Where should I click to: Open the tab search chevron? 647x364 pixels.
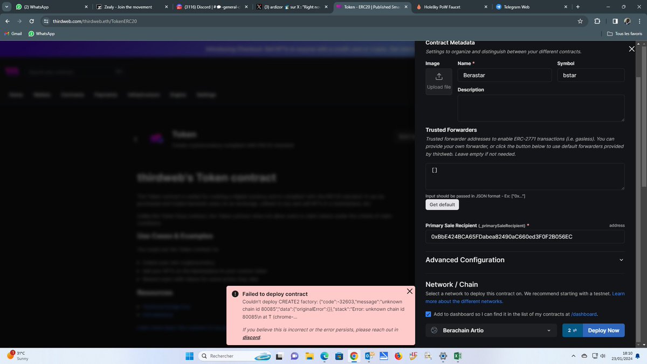[6, 7]
